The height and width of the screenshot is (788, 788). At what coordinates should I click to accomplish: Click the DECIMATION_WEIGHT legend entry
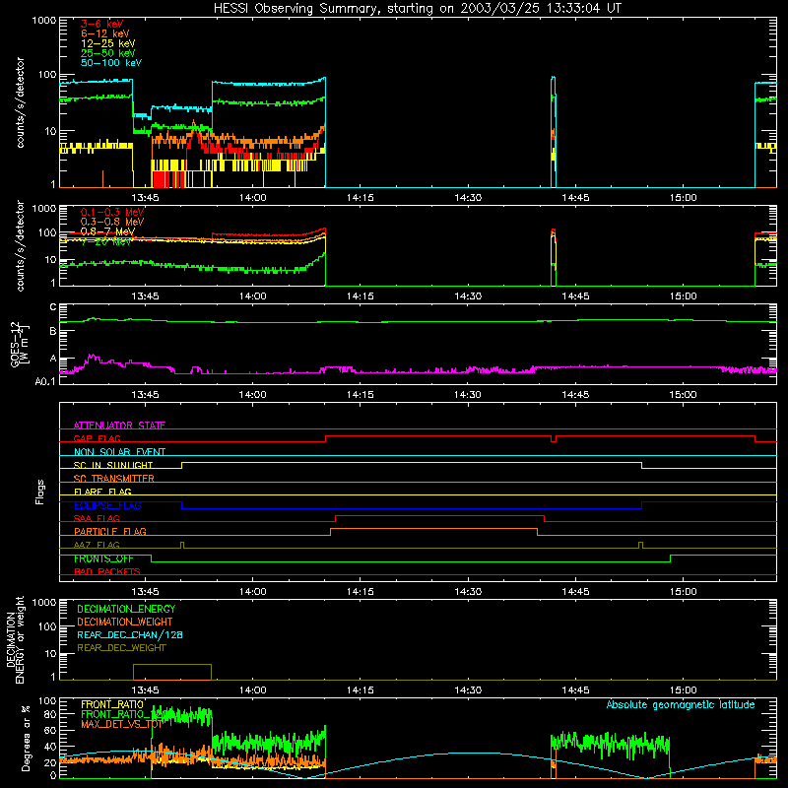[125, 622]
